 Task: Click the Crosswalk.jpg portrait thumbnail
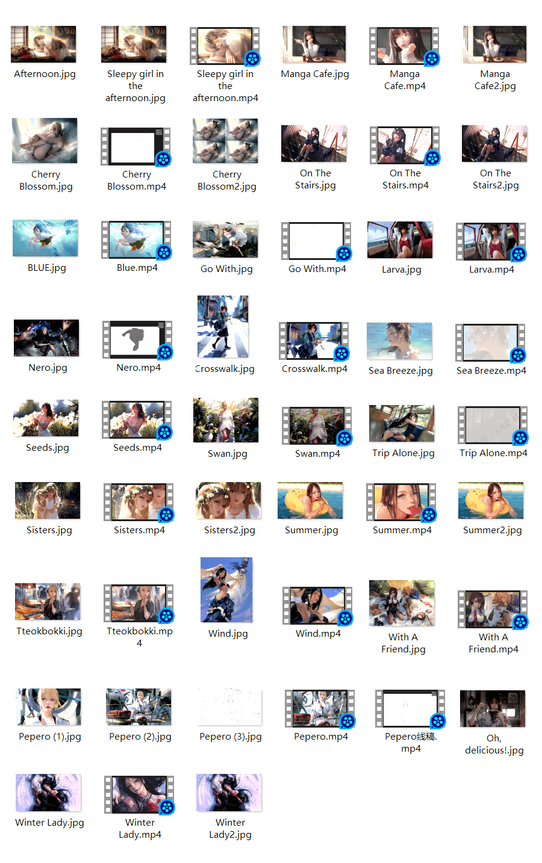(223, 327)
